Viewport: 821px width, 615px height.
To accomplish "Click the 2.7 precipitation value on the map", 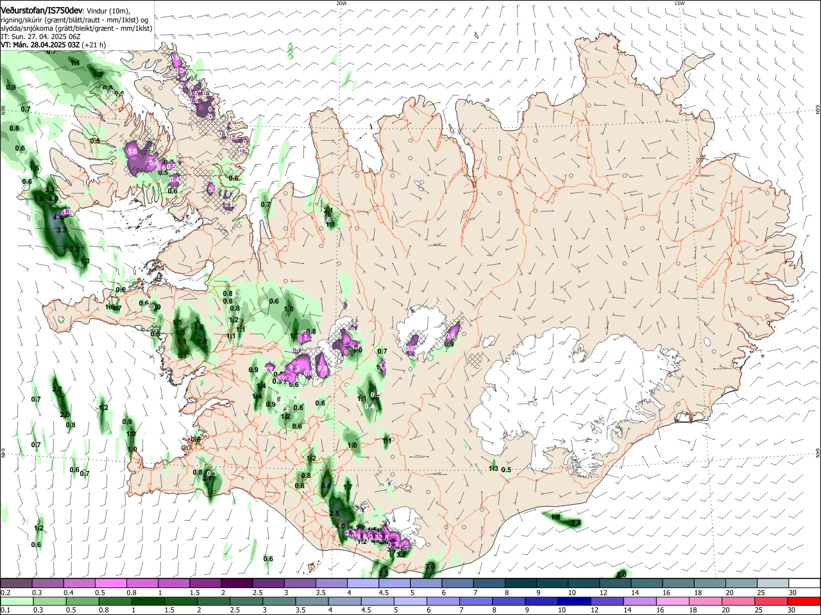I will click(207, 478).
